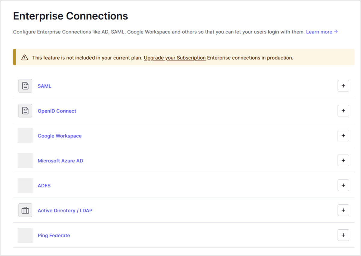Create a Google Workspace connection with plus
The image size is (361, 256).
pos(343,135)
